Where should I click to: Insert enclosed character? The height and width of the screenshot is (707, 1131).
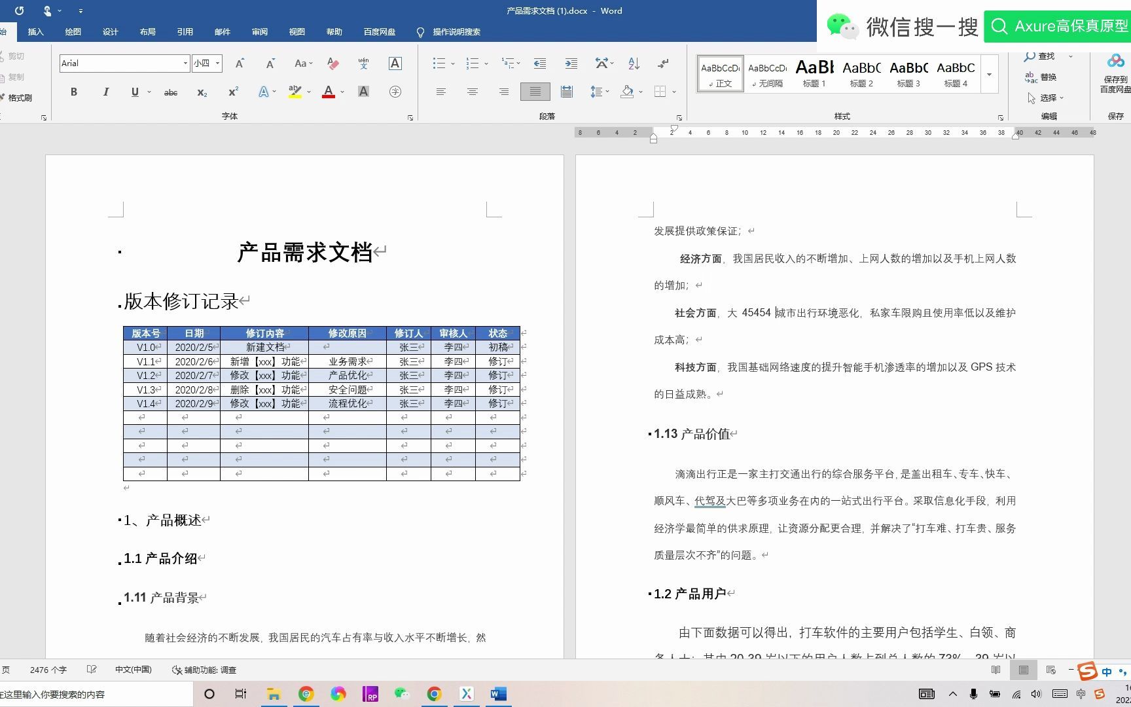[x=395, y=92]
